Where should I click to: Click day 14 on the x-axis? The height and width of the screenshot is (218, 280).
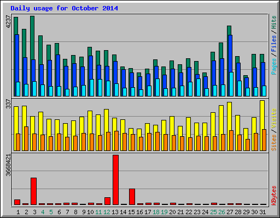pos(123,212)
